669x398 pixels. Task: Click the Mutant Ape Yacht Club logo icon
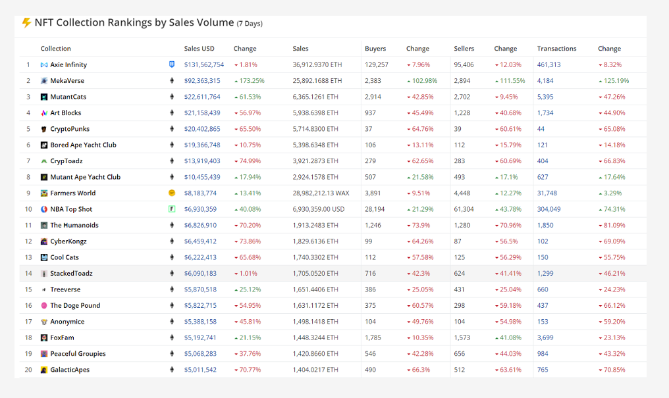(44, 177)
